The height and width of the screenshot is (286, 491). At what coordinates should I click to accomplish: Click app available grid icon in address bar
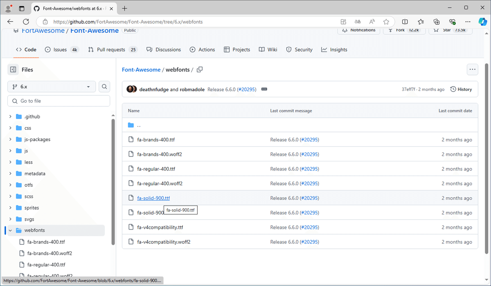(343, 22)
